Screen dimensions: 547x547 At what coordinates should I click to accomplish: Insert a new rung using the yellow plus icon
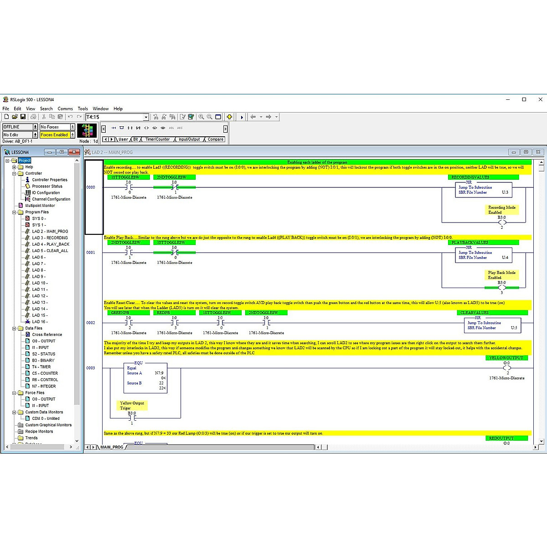(230, 117)
